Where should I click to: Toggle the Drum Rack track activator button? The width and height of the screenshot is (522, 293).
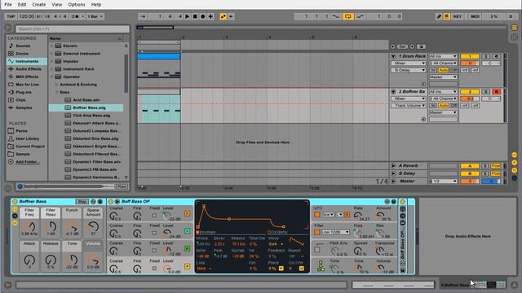point(470,56)
